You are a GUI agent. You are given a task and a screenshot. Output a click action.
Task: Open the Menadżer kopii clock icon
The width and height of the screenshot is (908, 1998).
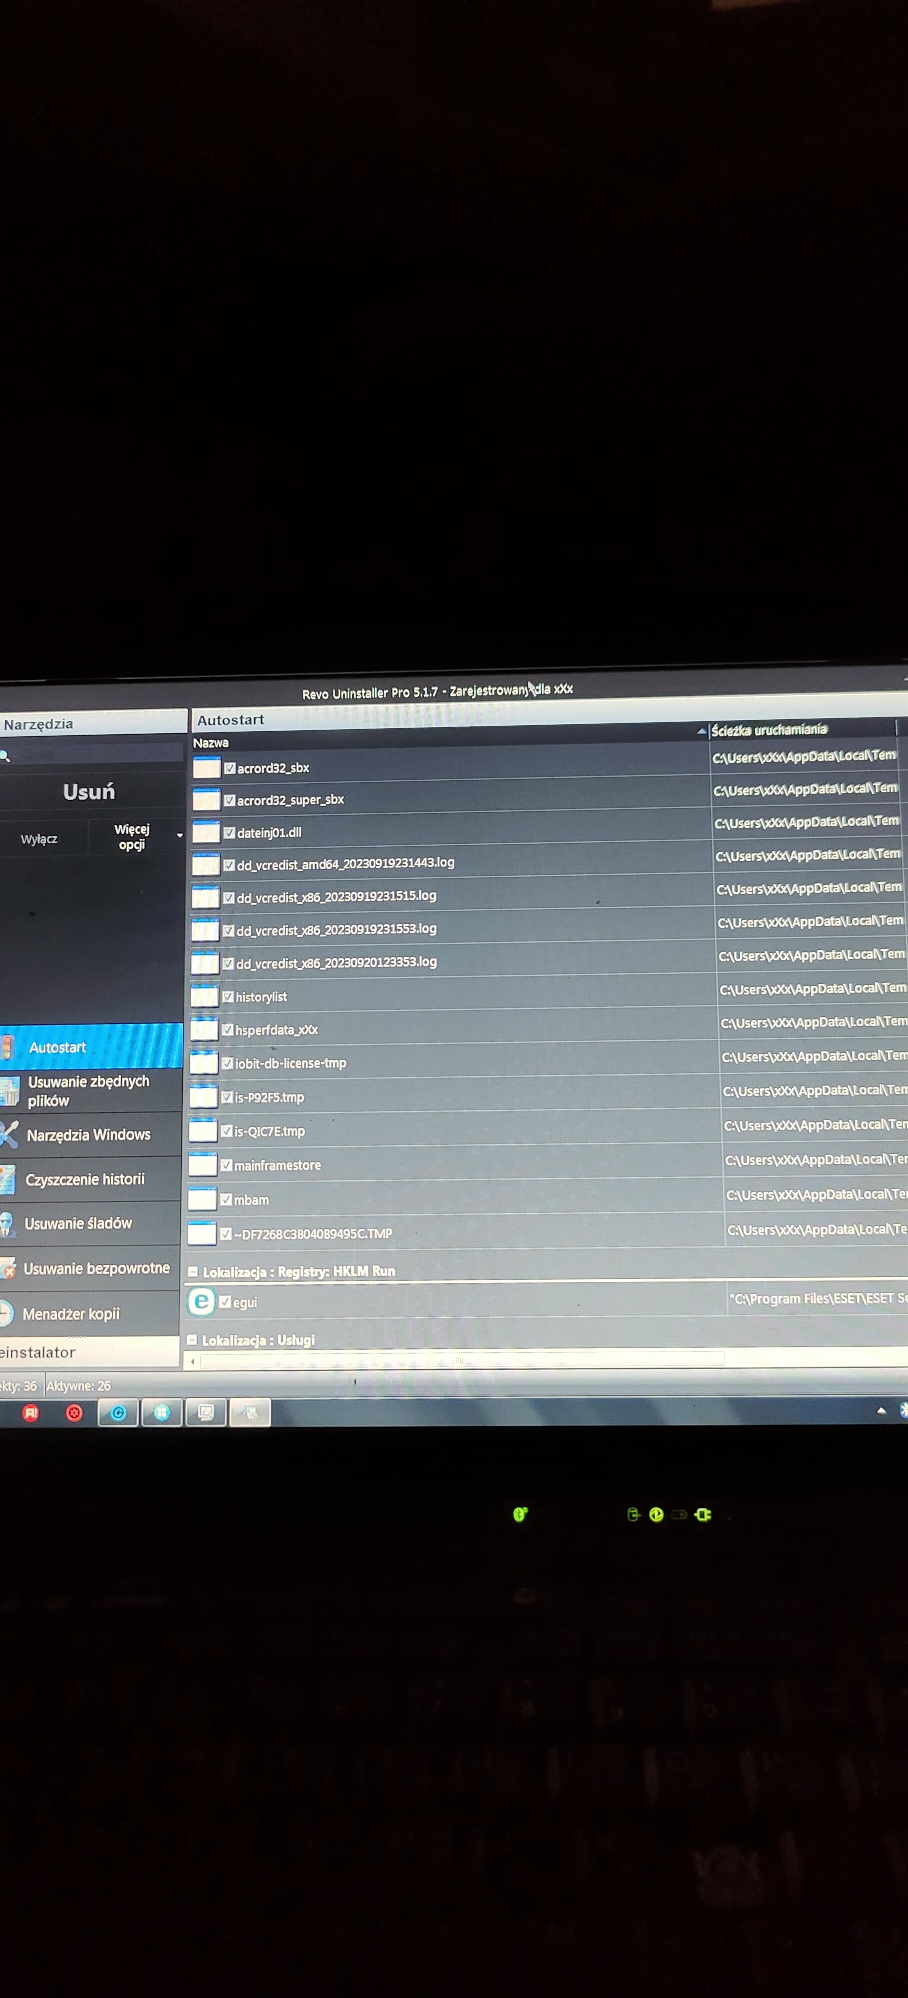coord(6,1313)
